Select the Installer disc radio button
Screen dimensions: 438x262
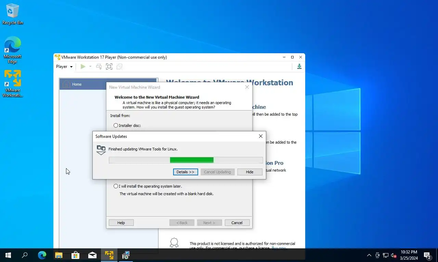click(116, 126)
